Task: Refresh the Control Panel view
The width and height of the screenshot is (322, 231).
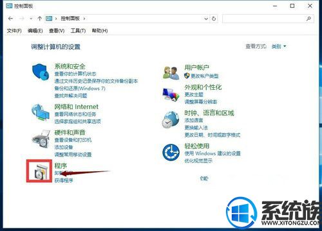Action: click(214, 19)
